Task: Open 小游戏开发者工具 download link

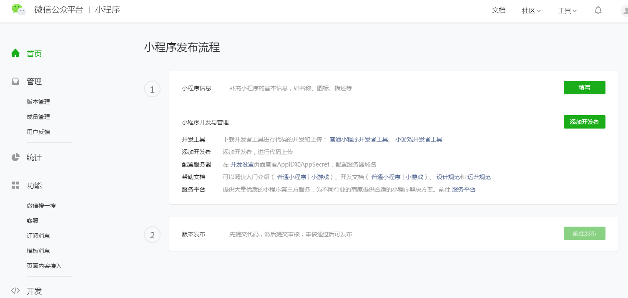Action: 419,139
